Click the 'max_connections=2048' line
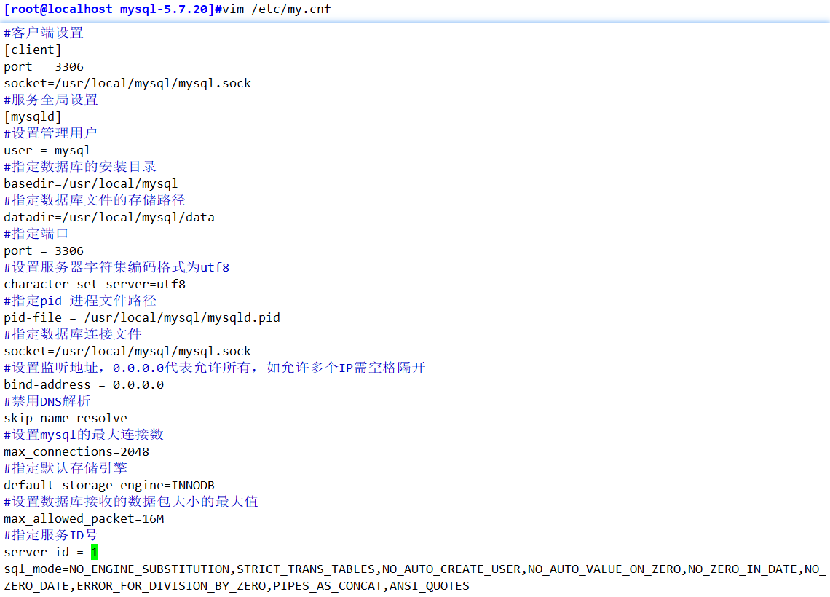The image size is (830, 597). [76, 452]
